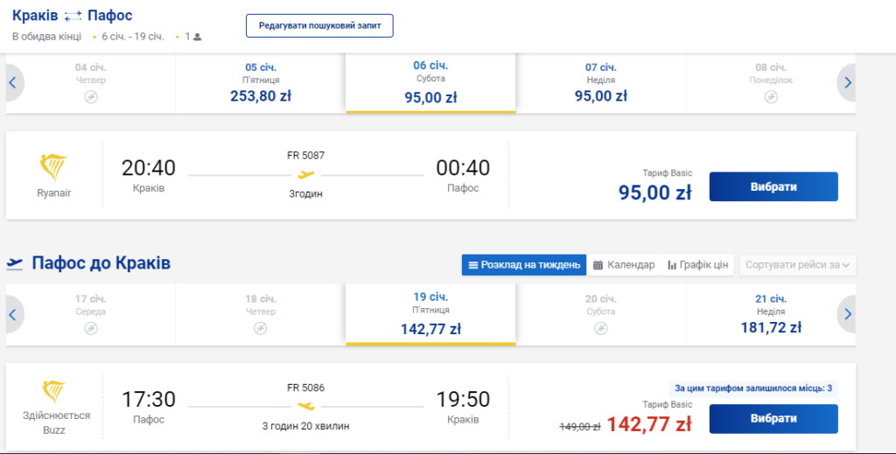
Task: Switch to Розклад на тиждень view
Action: tap(524, 265)
